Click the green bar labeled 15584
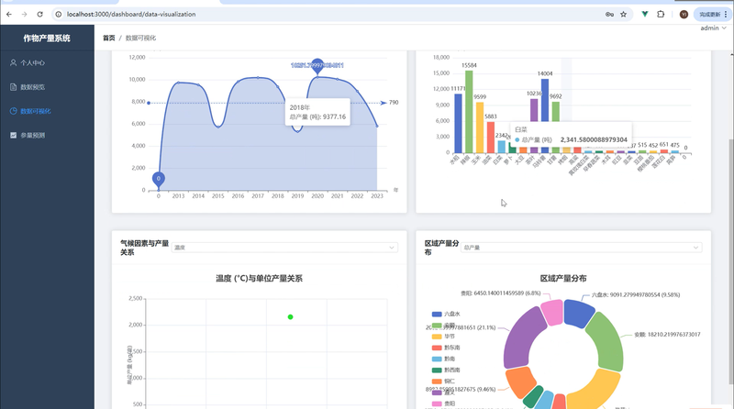 [x=469, y=112]
